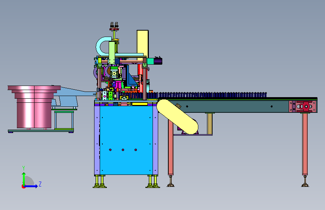The width and height of the screenshot is (325, 210).
Task: Pick the yellow capsule-shaped belt guard cover
Action: (177, 117)
